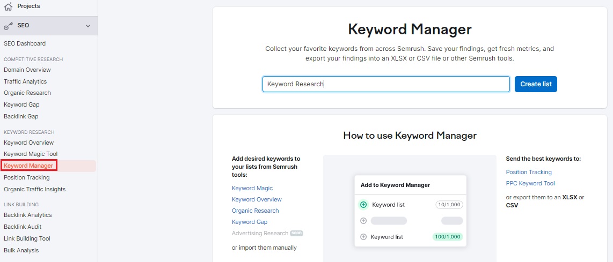Go to Domain Overview
The image size is (613, 262).
click(27, 70)
